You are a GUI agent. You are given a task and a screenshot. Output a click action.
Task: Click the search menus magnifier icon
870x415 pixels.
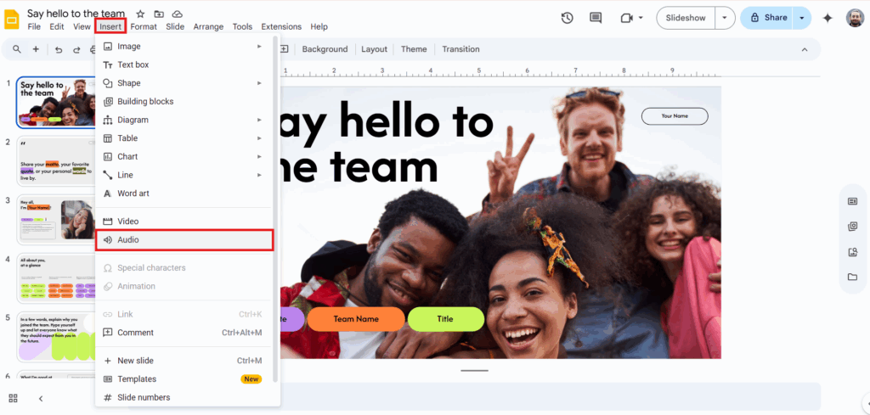pyautogui.click(x=16, y=49)
